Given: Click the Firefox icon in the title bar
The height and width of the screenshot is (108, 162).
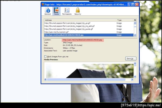Looking at the screenshot, I should click(x=43, y=4).
